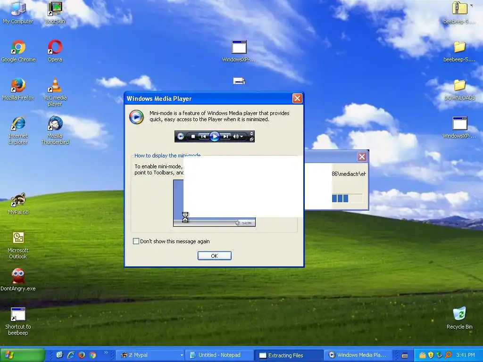Image resolution: width=483 pixels, height=362 pixels.
Task: Switch to the Windows Media Player taskbar button
Action: point(358,355)
